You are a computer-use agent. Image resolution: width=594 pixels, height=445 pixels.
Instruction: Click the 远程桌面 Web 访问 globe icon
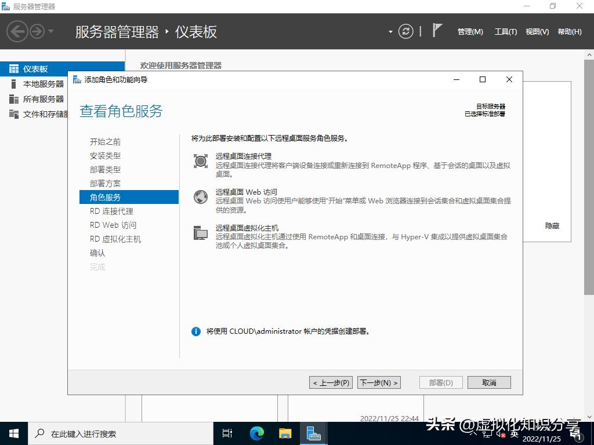pos(200,196)
